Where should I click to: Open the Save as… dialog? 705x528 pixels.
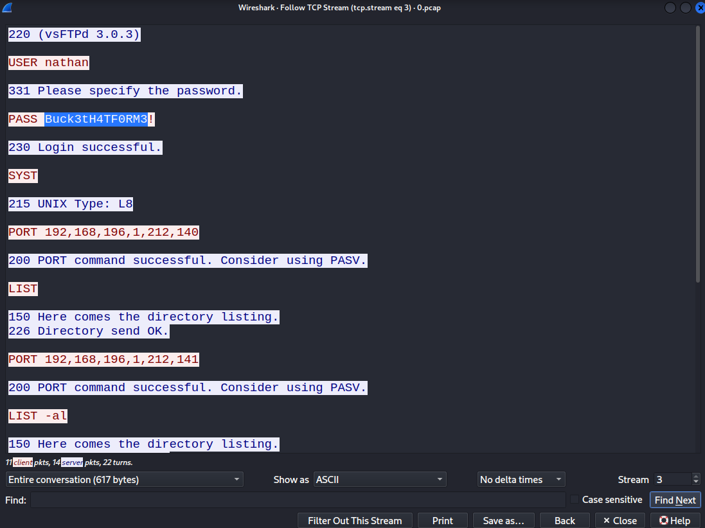[503, 520]
